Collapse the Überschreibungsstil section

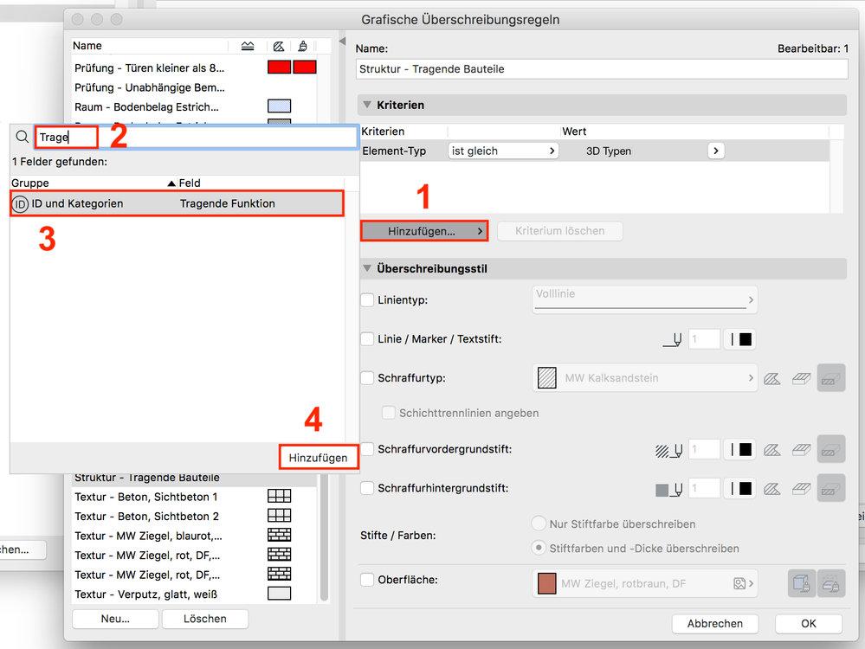367,268
